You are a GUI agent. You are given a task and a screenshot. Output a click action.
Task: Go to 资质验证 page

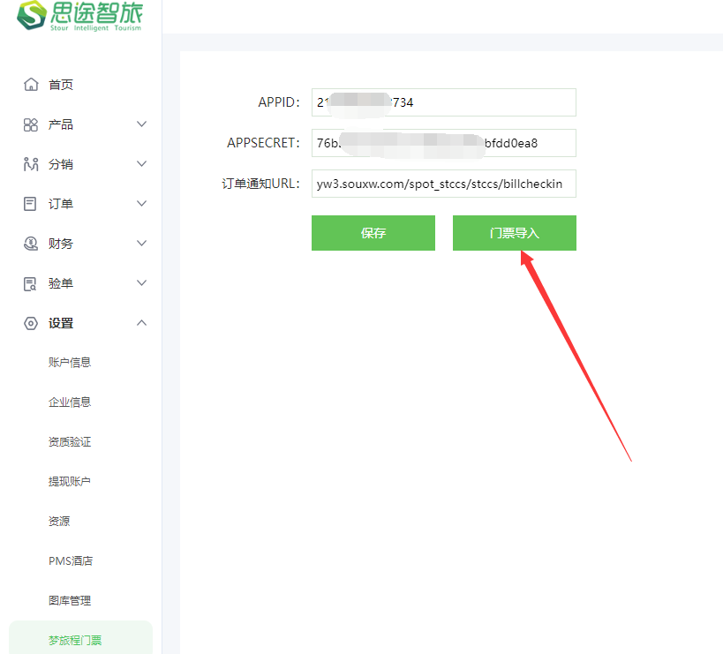pyautogui.click(x=70, y=442)
